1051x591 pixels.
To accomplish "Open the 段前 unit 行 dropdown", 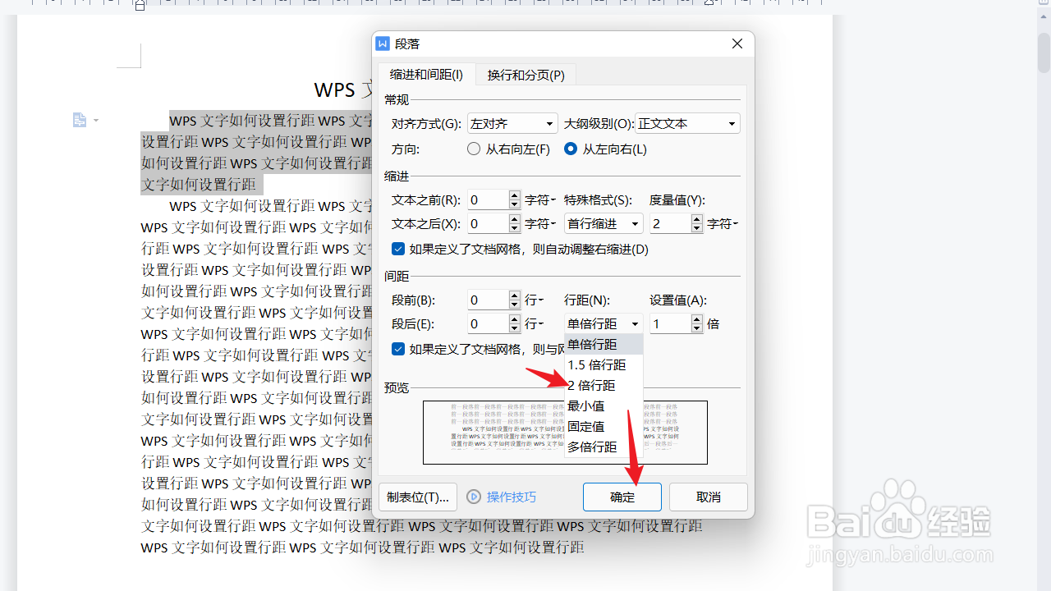I will tap(535, 300).
